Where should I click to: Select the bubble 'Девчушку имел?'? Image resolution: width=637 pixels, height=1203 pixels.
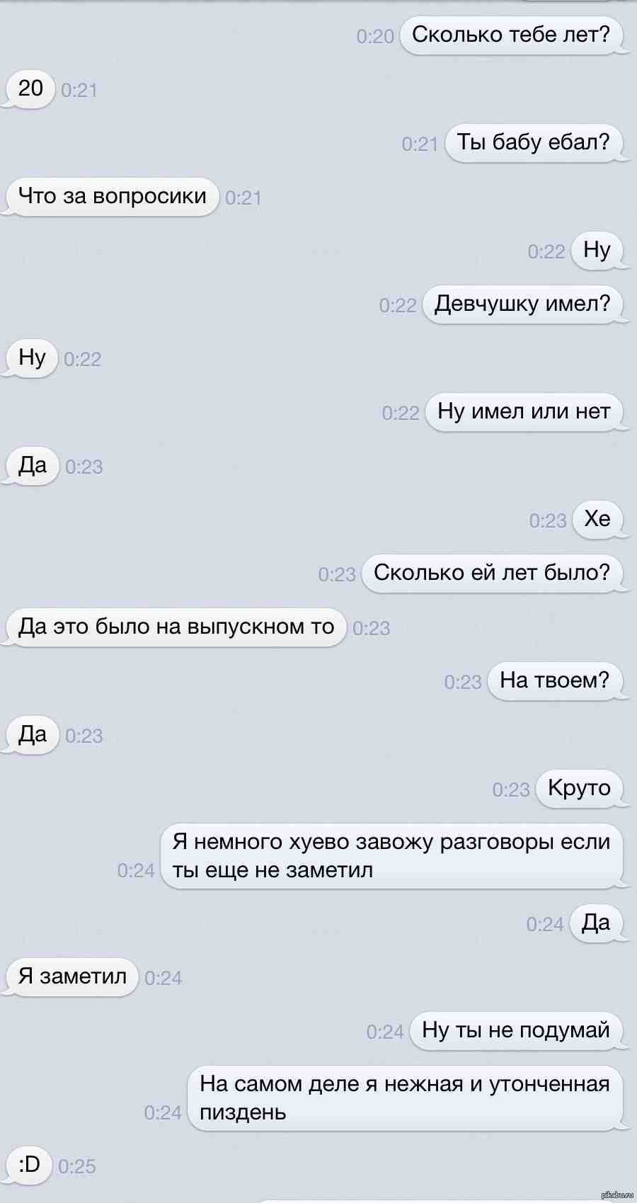(x=522, y=304)
